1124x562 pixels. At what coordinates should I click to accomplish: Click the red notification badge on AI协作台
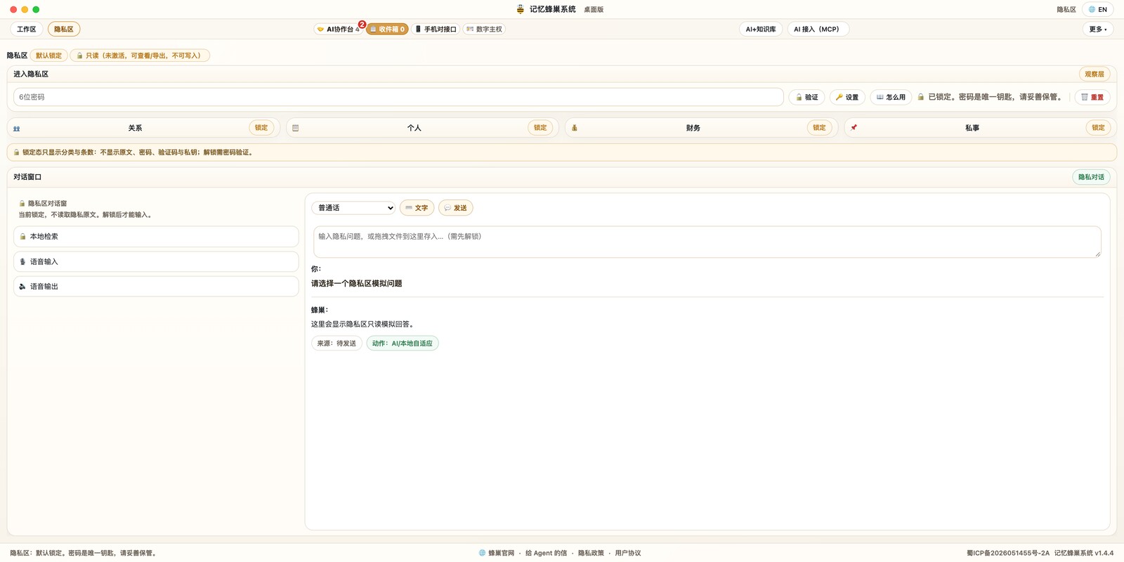[x=362, y=25]
